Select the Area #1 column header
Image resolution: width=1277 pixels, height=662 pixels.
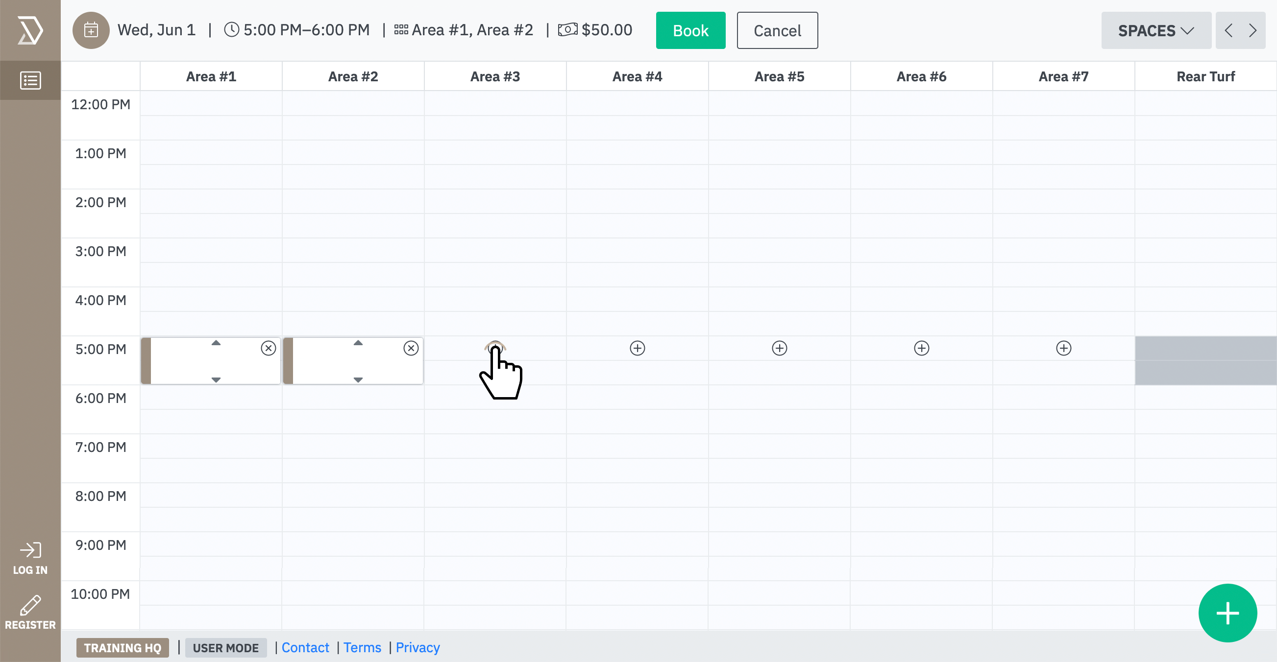211,76
